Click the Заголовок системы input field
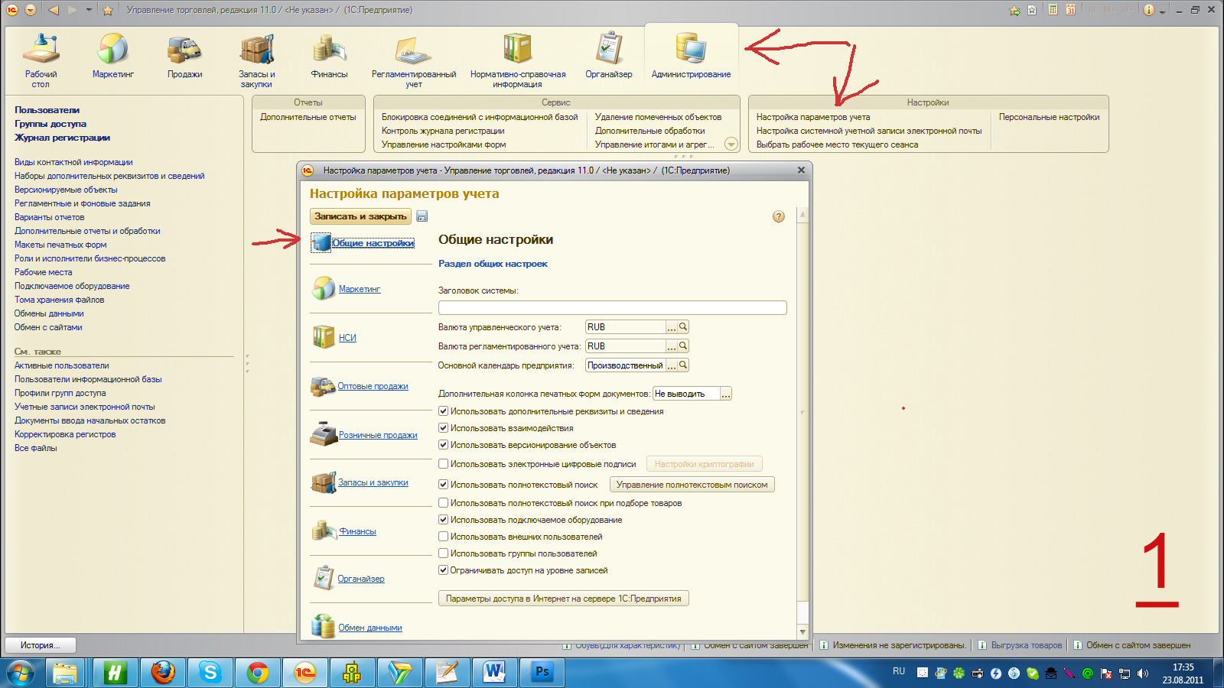 click(x=612, y=307)
